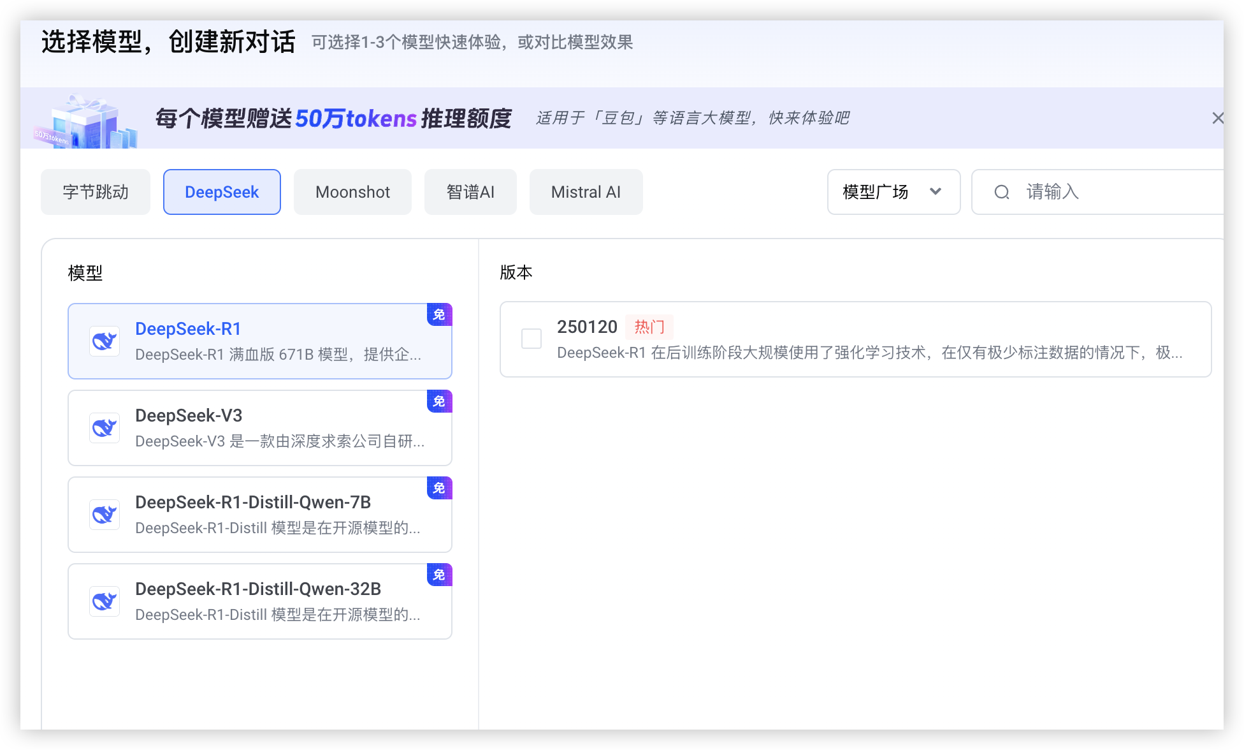This screenshot has width=1244, height=750.
Task: Switch to the 字节跳动 tab
Action: (x=96, y=192)
